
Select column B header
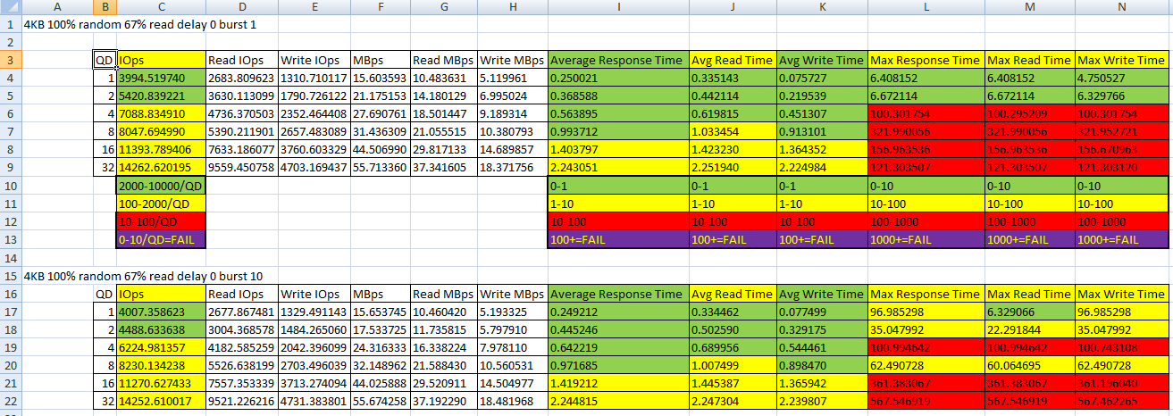pos(105,8)
